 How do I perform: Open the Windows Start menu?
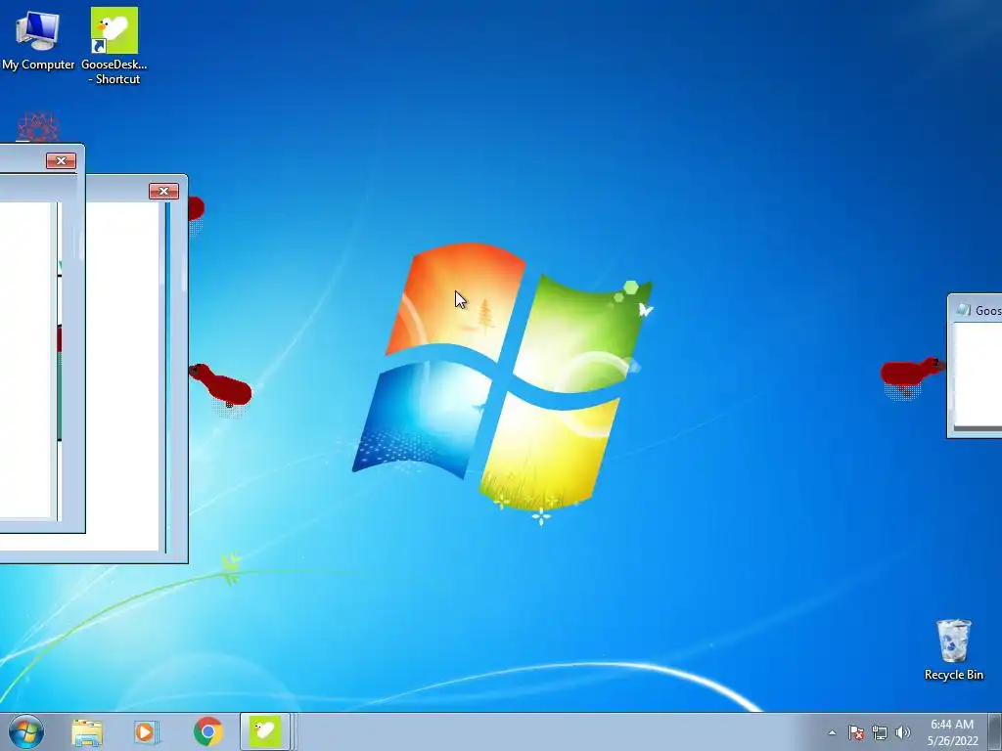pos(26,731)
